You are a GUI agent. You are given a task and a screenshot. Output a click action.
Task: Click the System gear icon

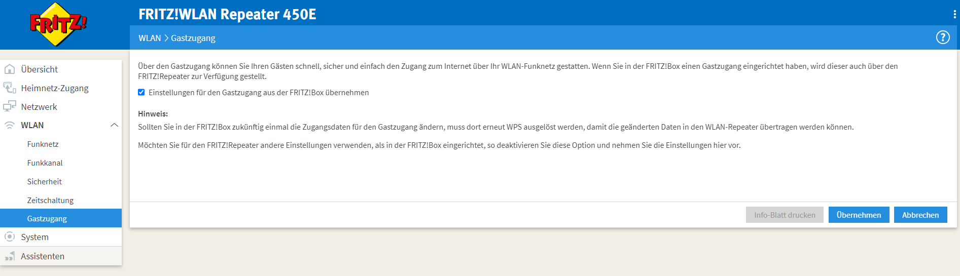tap(10, 237)
